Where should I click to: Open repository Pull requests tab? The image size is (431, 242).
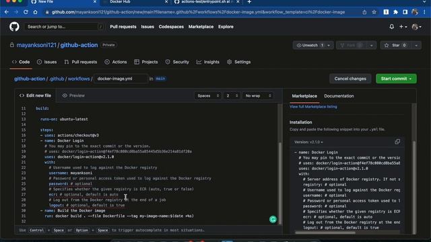click(81, 62)
